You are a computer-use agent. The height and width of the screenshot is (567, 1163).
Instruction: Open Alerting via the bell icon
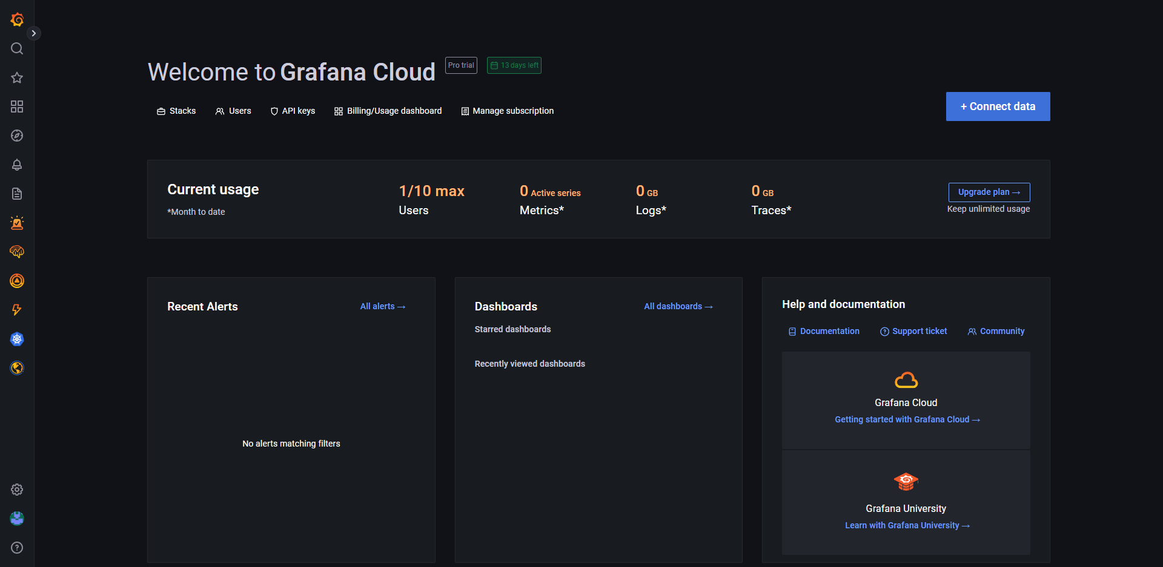coord(17,165)
